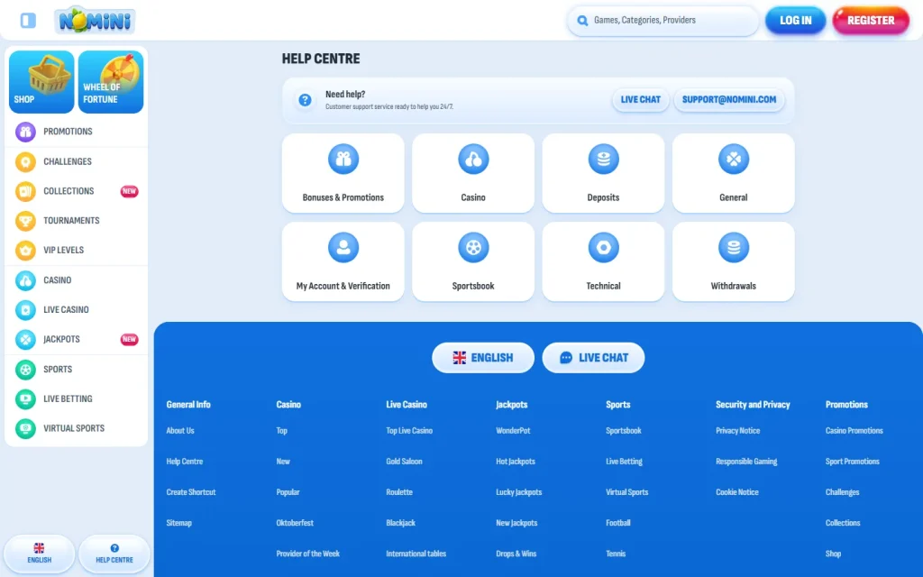Open WonderPot link under Jackpots
The height and width of the screenshot is (577, 923).
[x=513, y=431]
